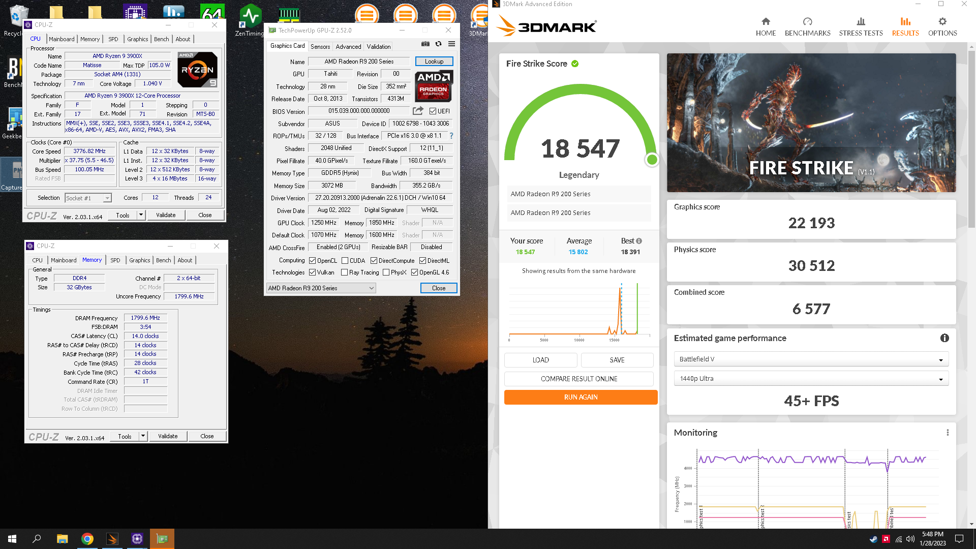
Task: Expand the Tools arrow in Memory CPU-Z window
Action: (x=143, y=436)
